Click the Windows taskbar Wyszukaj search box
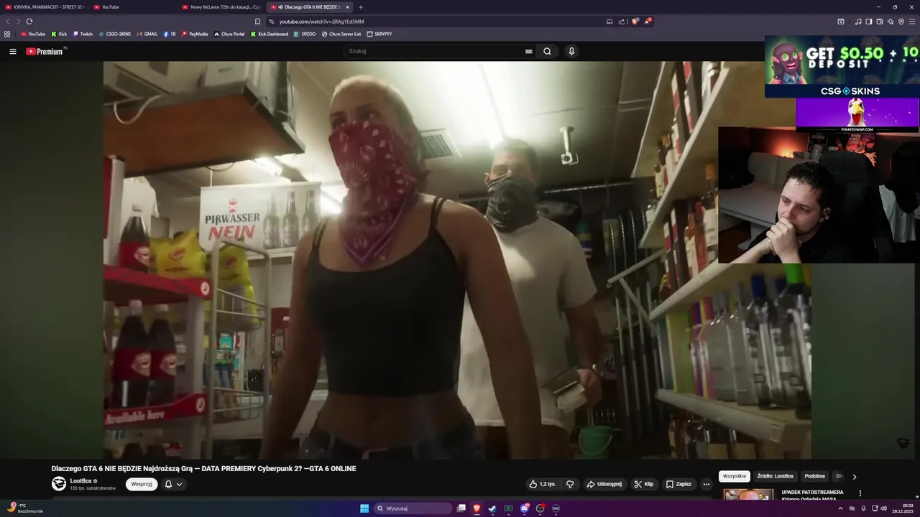 [414, 508]
